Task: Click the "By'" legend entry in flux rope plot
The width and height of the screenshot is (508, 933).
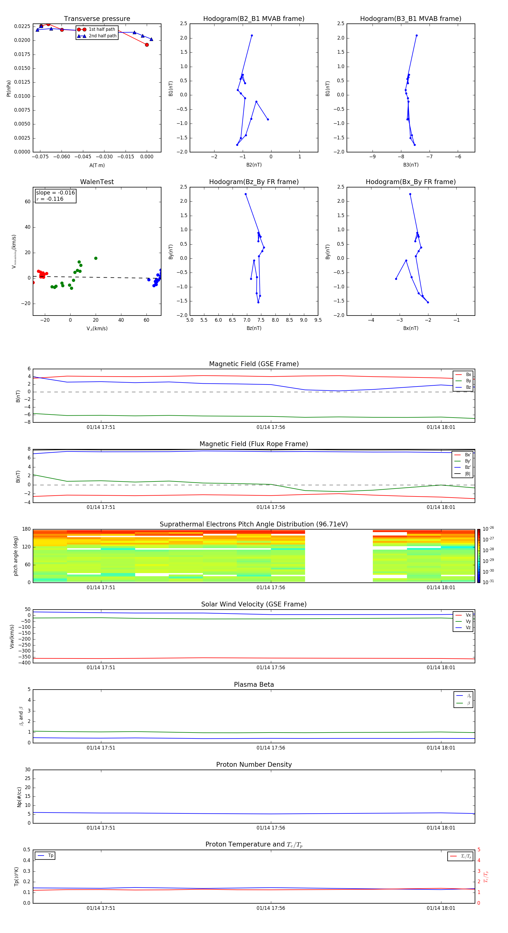Action: 463,461
